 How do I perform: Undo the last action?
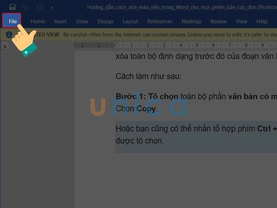pos(25,7)
